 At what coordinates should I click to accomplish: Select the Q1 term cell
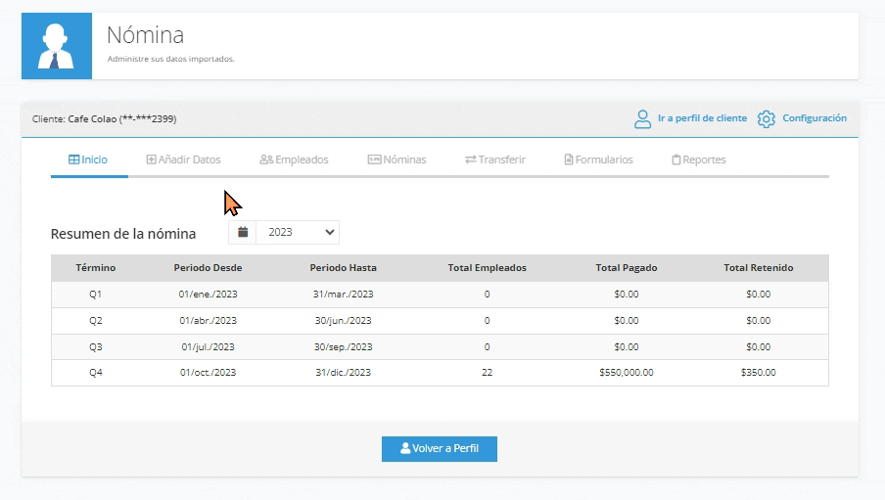[95, 294]
